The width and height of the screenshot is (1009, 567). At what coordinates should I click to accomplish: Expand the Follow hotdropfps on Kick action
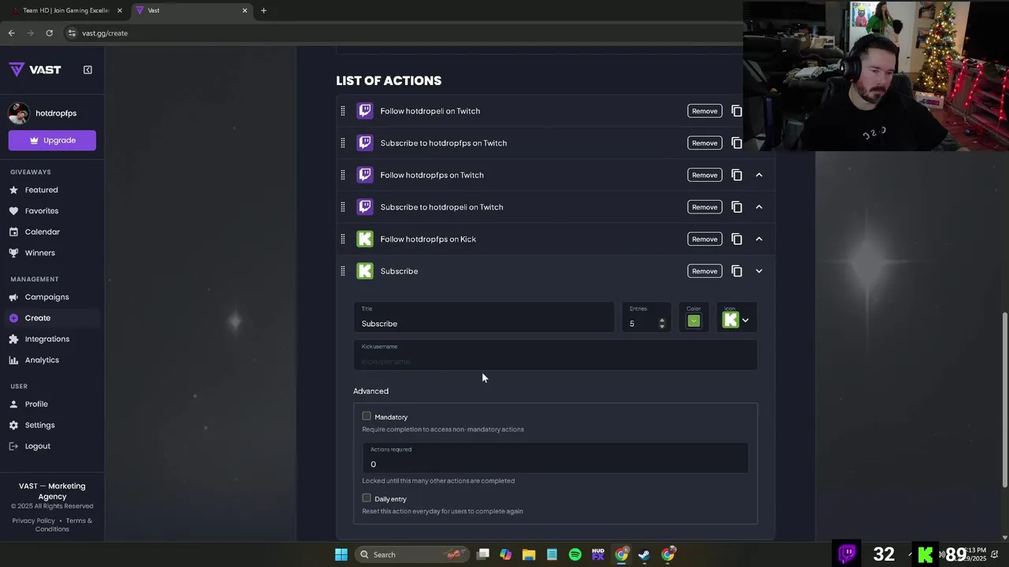coord(759,239)
